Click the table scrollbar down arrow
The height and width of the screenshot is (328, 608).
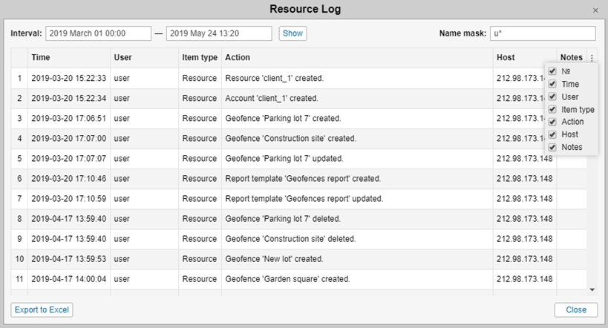(x=592, y=289)
